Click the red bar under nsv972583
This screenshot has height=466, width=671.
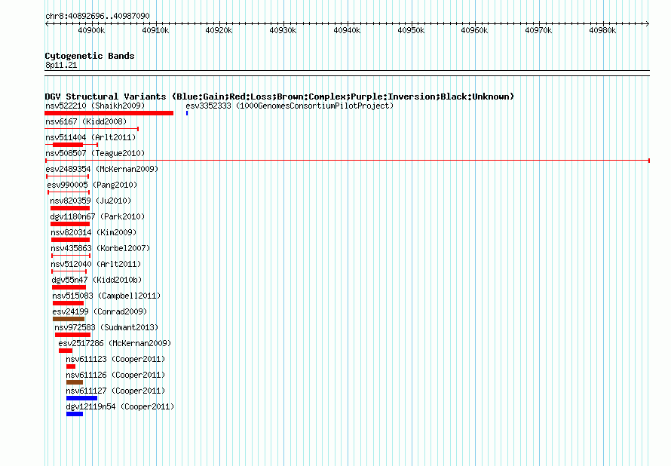click(x=72, y=335)
